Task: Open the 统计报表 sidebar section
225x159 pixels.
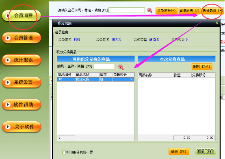Action: [22, 60]
